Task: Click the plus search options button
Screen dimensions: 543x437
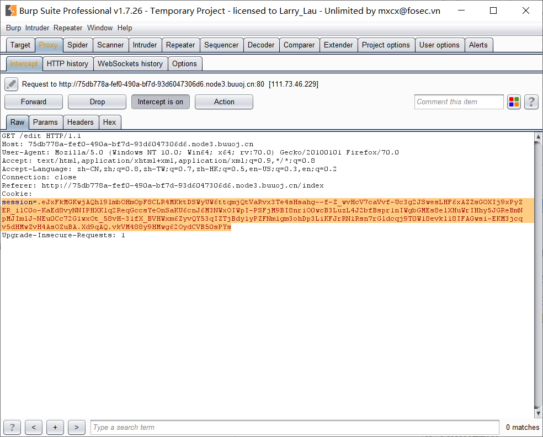Action: [55, 427]
